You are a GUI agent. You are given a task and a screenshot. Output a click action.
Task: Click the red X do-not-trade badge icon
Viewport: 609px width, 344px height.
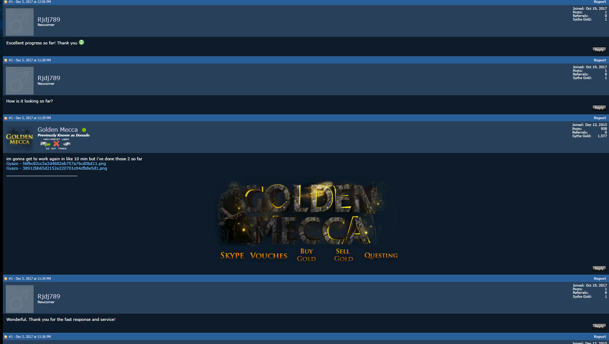coord(56,144)
